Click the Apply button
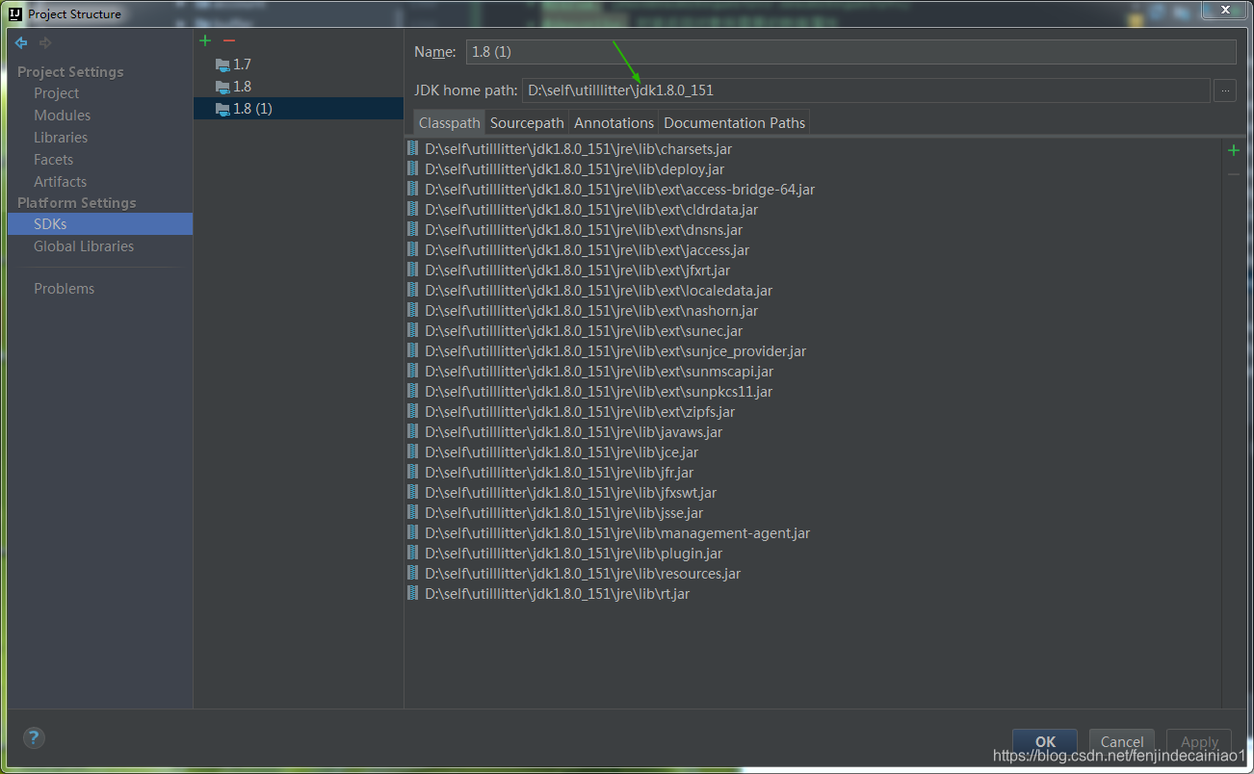 1199,741
